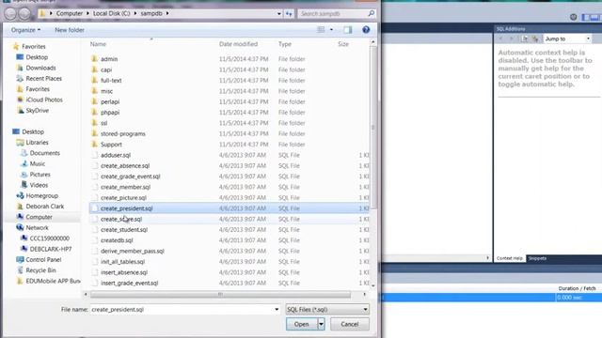Click Local Disk (C:) in the breadcrumb
Image resolution: width=602 pixels, height=338 pixels.
click(111, 13)
